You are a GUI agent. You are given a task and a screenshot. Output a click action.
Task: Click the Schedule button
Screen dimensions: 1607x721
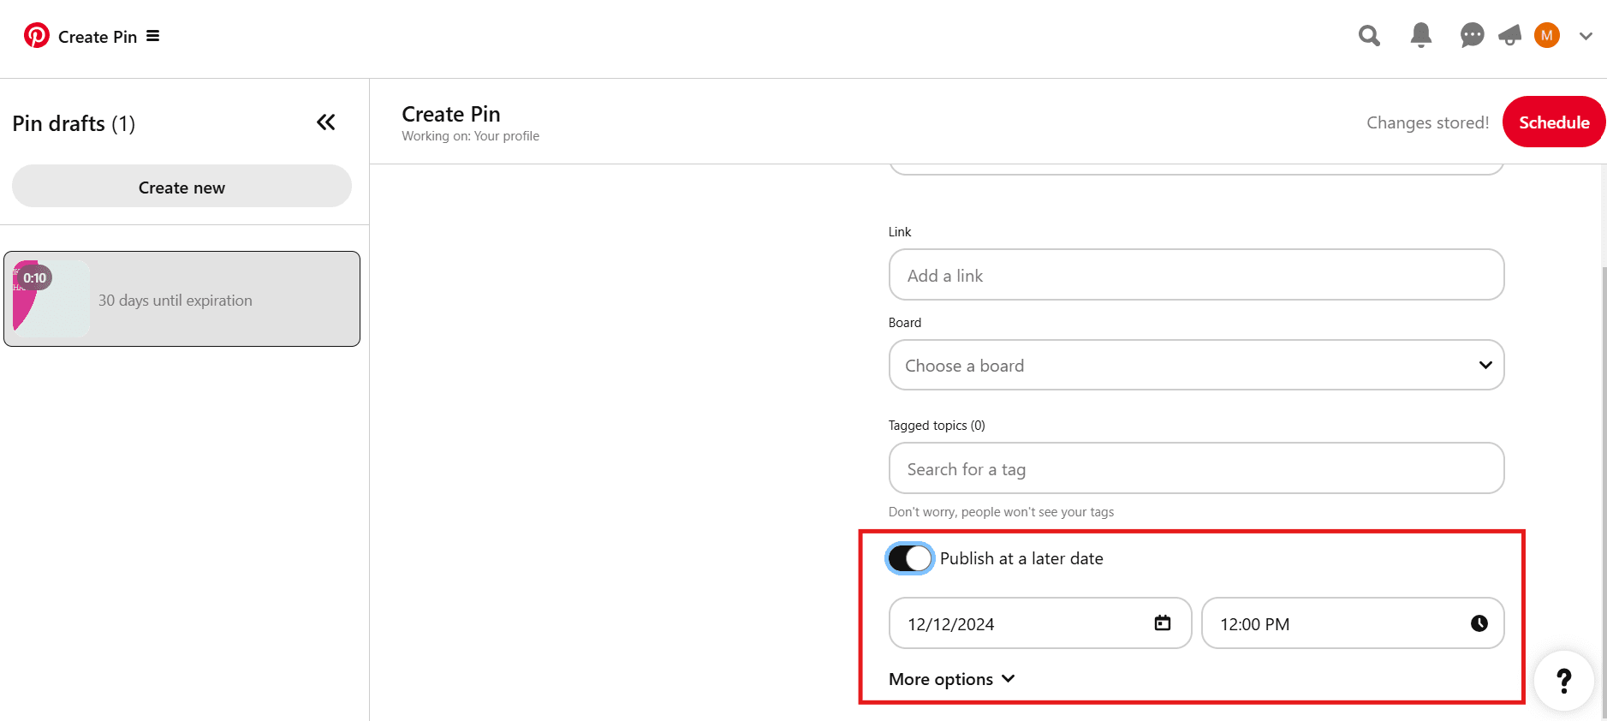[1553, 122]
